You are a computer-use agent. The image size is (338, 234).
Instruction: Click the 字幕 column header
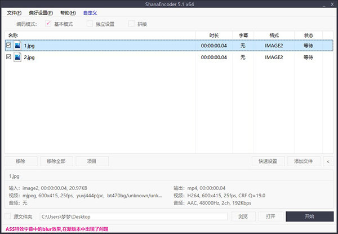tap(243, 36)
